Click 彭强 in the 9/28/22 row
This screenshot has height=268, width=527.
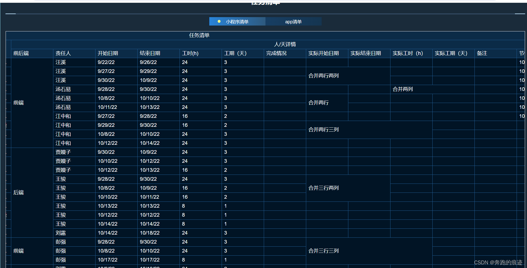61,242
